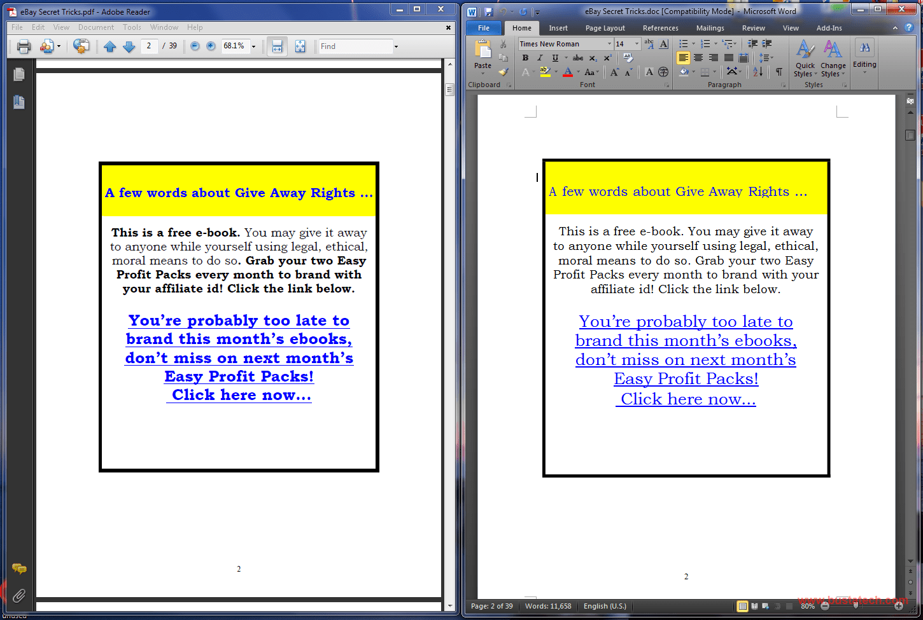Open Find options dropdown in Adobe Reader
The image size is (923, 620).
pos(396,46)
